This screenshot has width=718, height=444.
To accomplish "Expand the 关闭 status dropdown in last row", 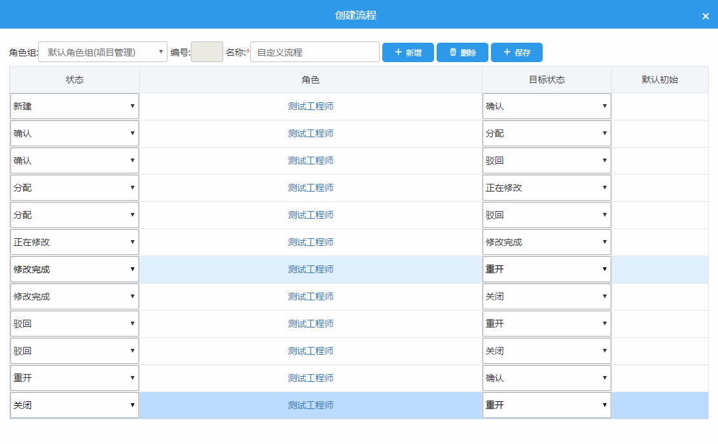I will point(74,405).
